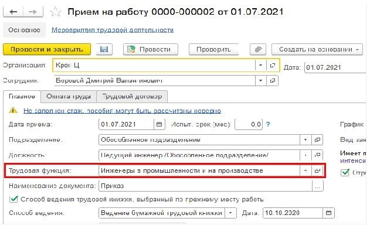Switch to the Оплата труда tab

point(69,97)
